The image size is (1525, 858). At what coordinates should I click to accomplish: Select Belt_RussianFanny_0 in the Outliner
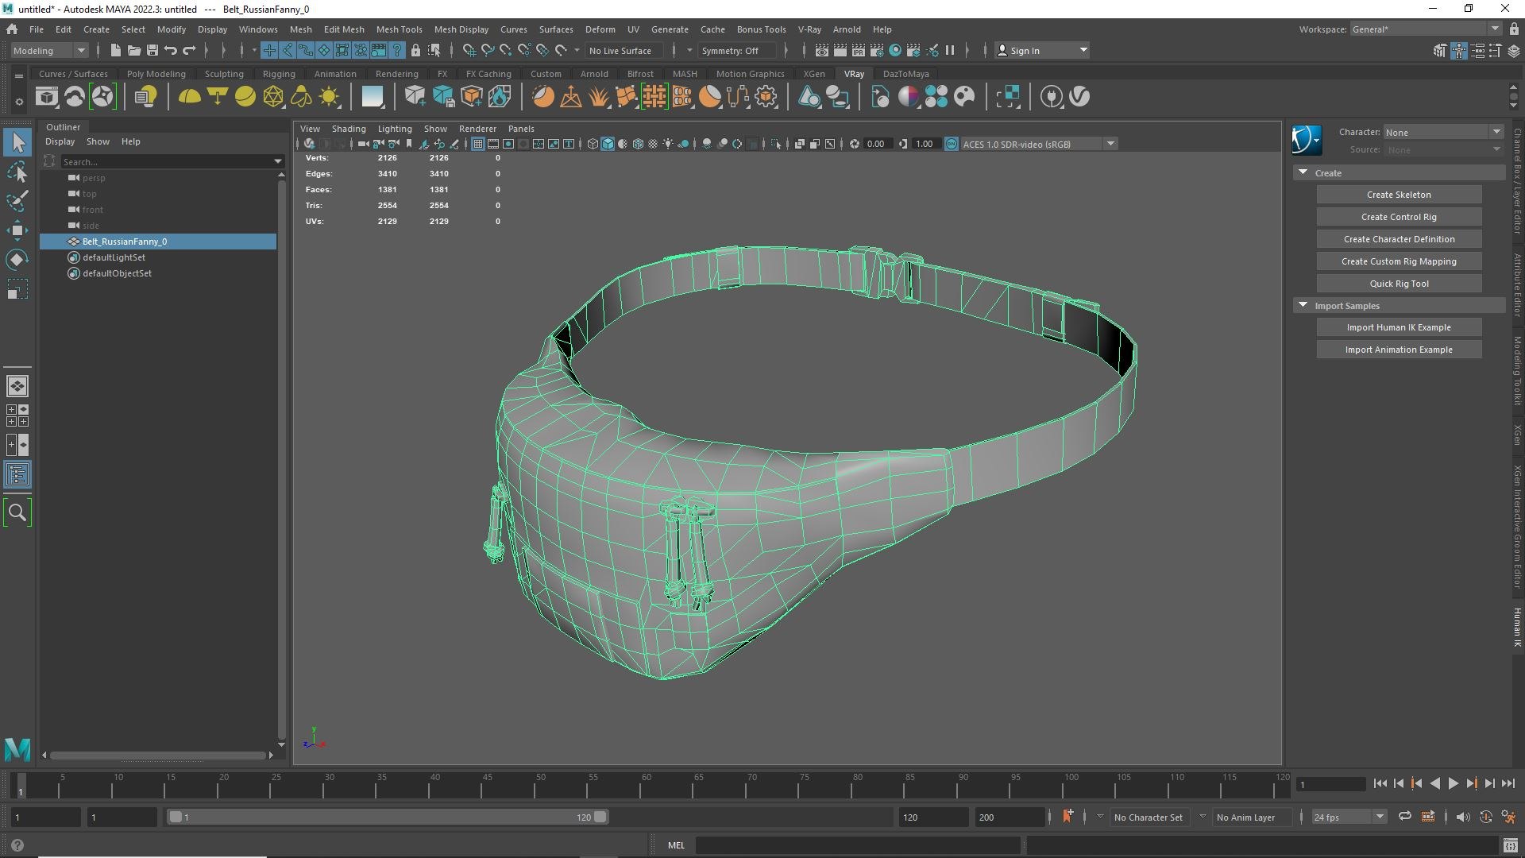(x=158, y=242)
